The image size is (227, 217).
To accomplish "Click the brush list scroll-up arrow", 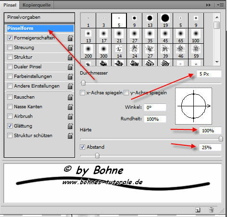I will (217, 17).
